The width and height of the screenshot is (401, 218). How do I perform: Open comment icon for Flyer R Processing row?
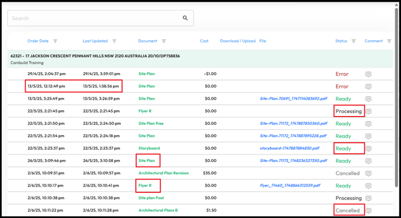368,111
